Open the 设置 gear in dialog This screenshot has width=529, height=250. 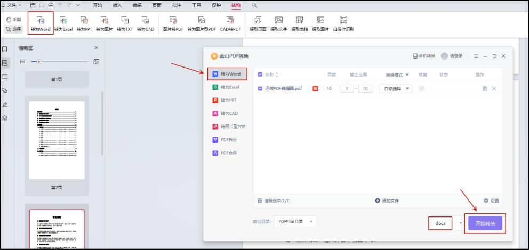[x=491, y=201]
